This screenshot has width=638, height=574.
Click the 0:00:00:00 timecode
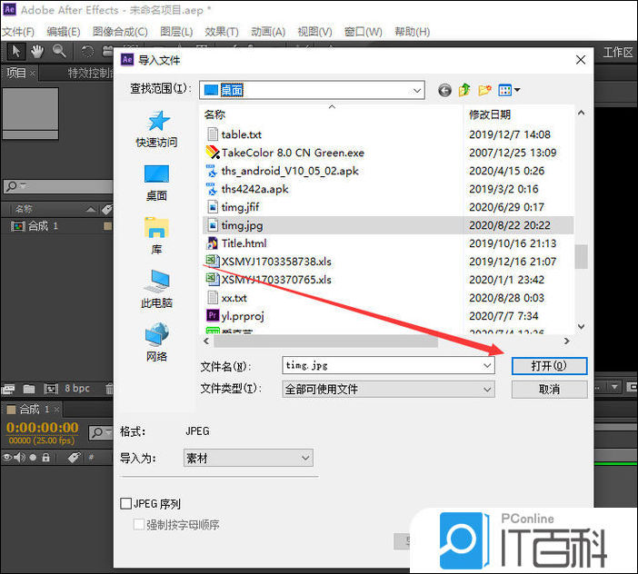pos(43,427)
